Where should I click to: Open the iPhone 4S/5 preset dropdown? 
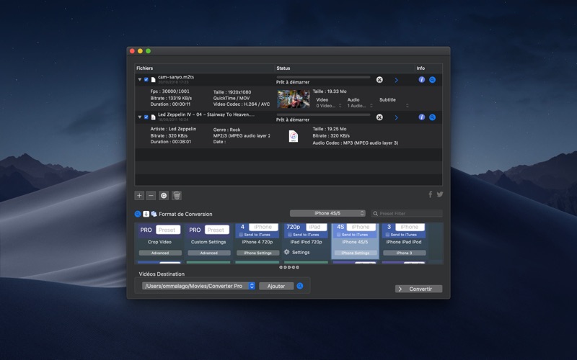coord(327,213)
